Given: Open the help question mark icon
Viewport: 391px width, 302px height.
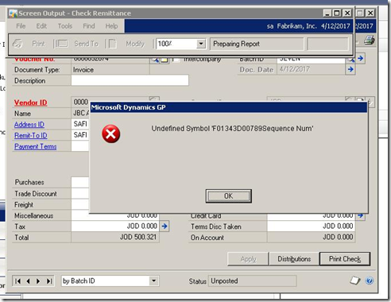Looking at the screenshot, I should pos(370,281).
